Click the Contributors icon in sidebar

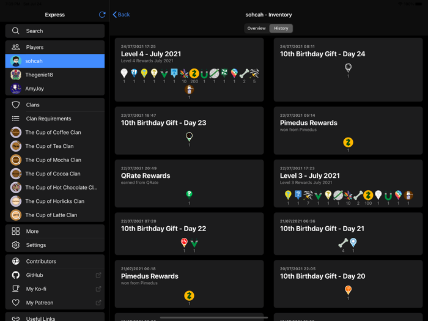pos(16,261)
